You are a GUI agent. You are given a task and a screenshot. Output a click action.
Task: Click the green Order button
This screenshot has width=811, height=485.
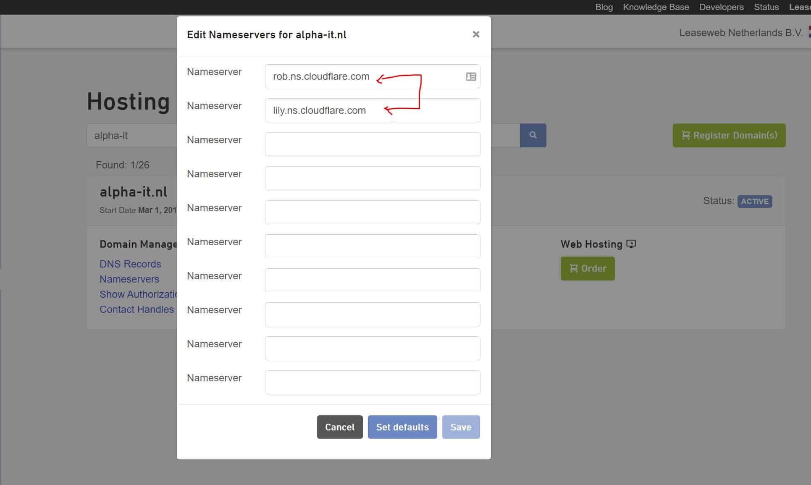pos(587,268)
